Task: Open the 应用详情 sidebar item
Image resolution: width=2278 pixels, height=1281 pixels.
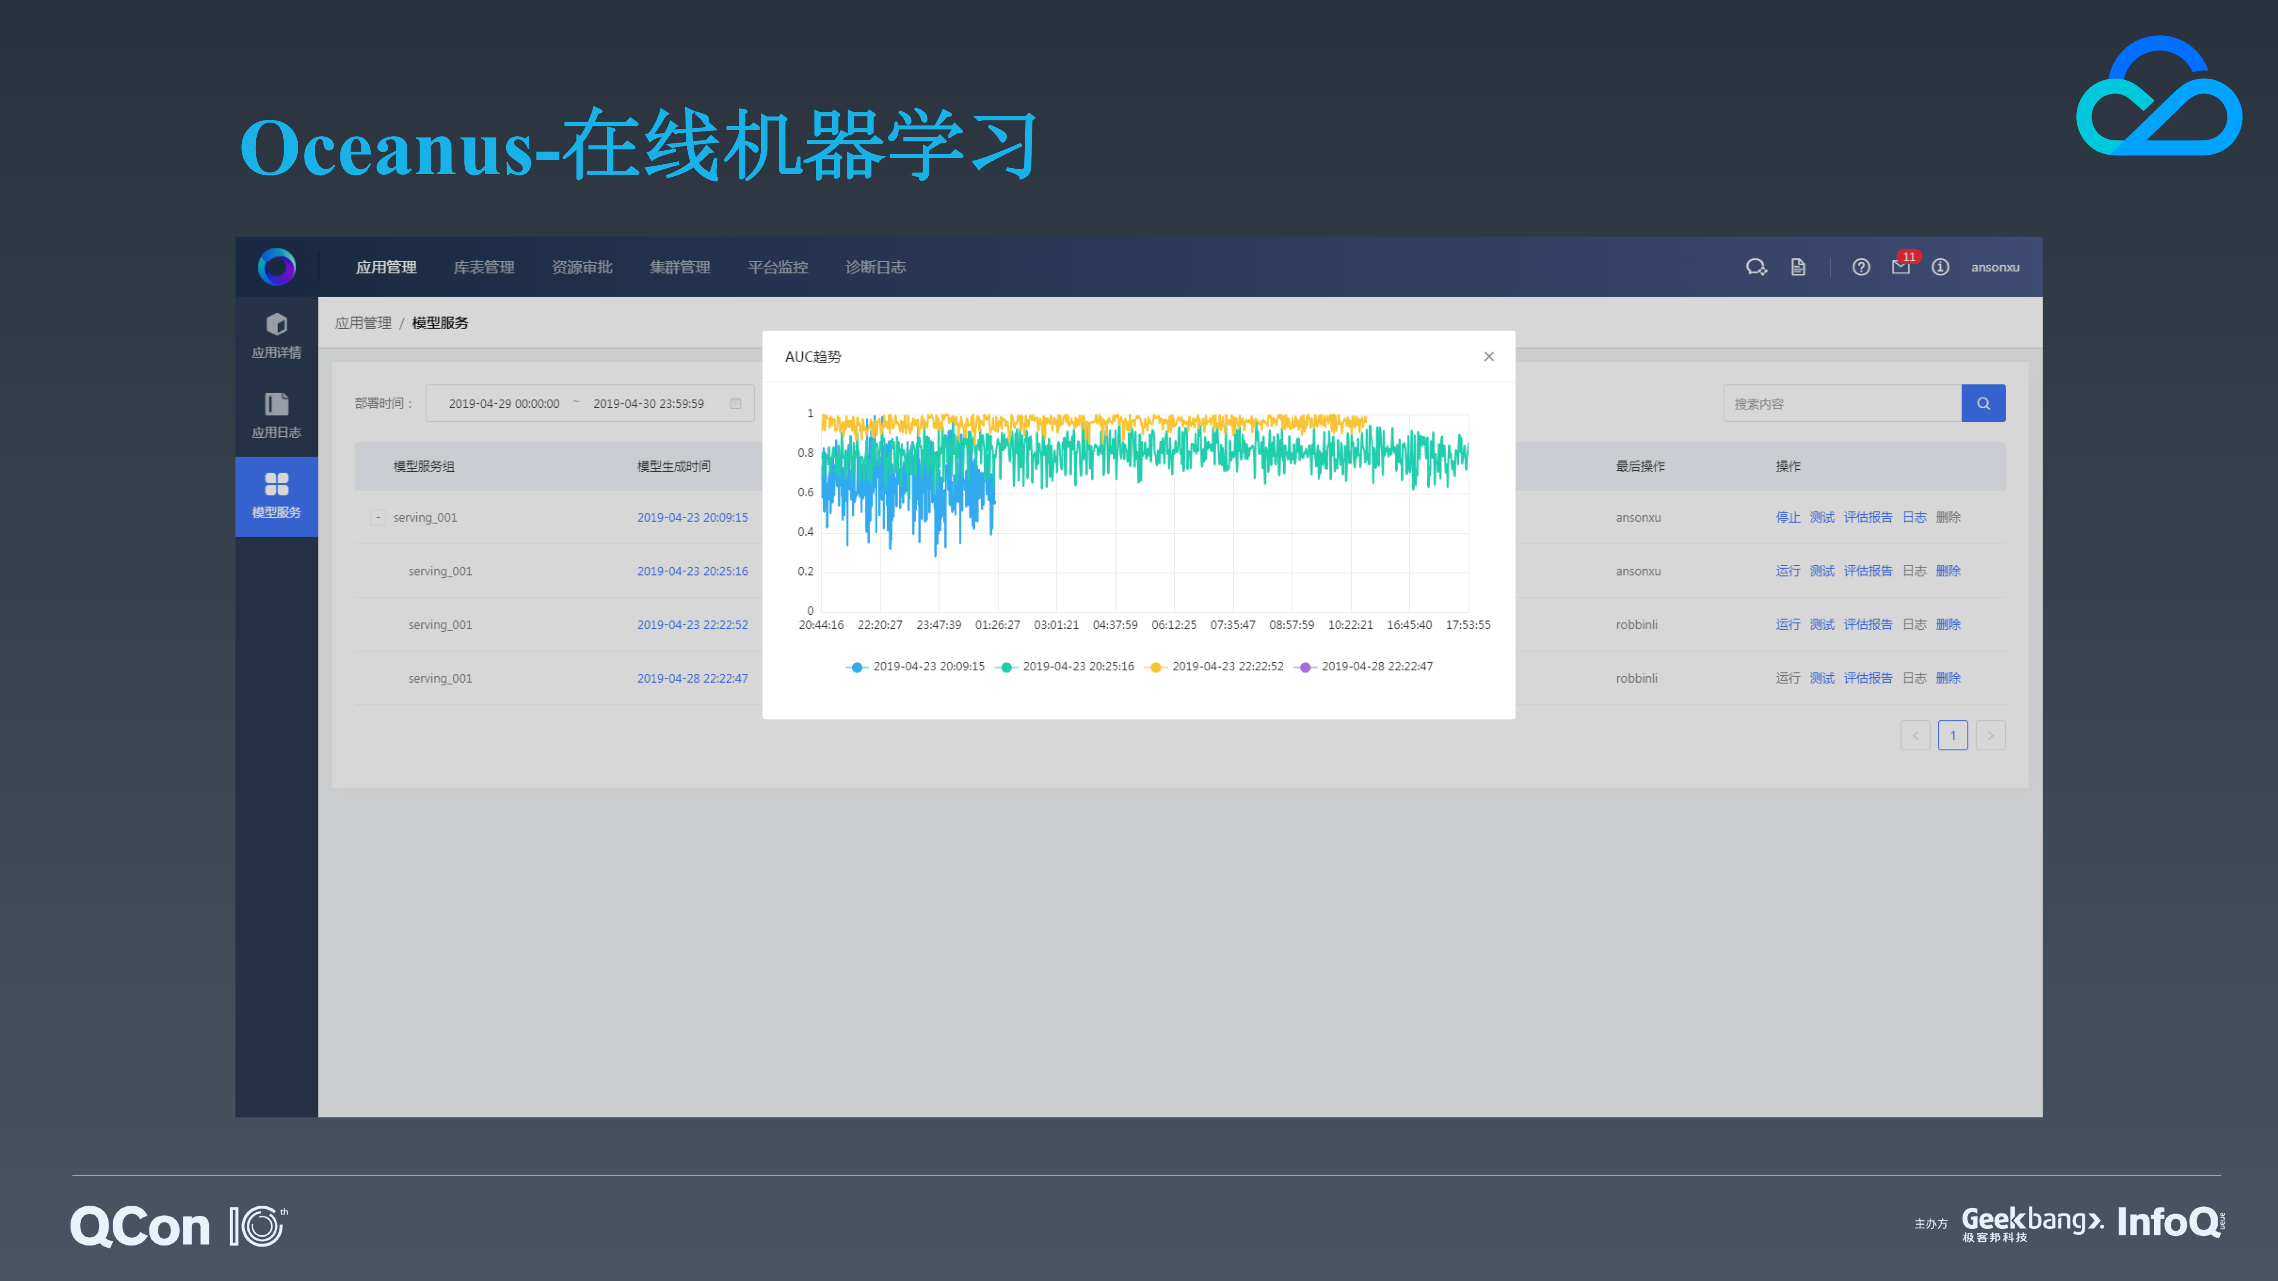Action: [277, 336]
